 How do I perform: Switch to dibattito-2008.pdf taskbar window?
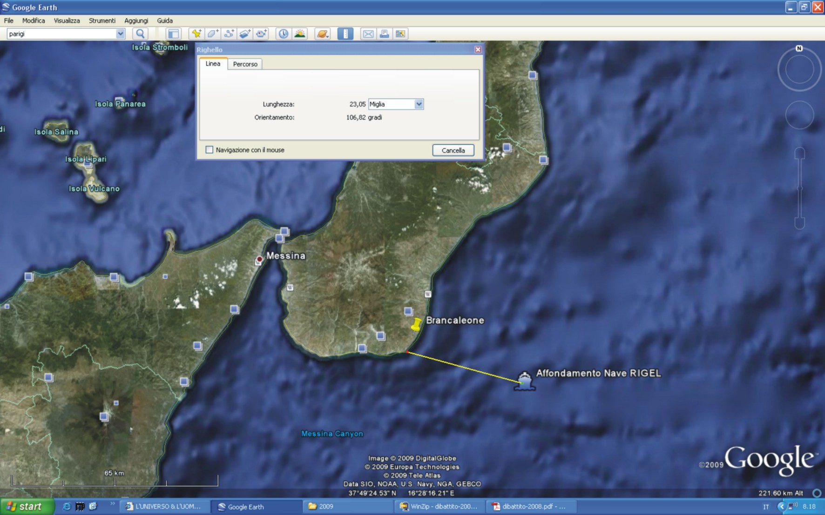click(530, 506)
